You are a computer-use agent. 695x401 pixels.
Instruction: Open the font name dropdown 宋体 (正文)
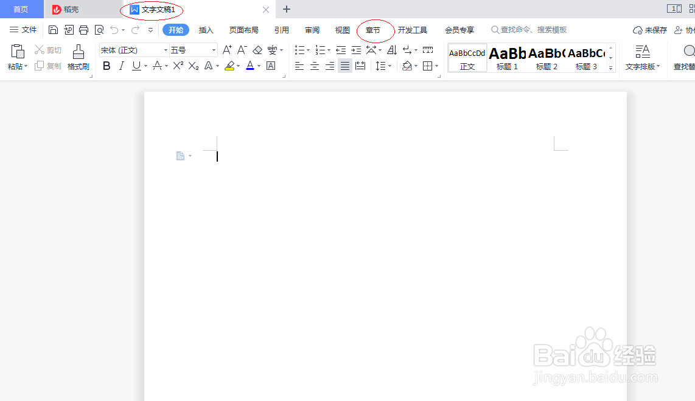click(x=166, y=50)
